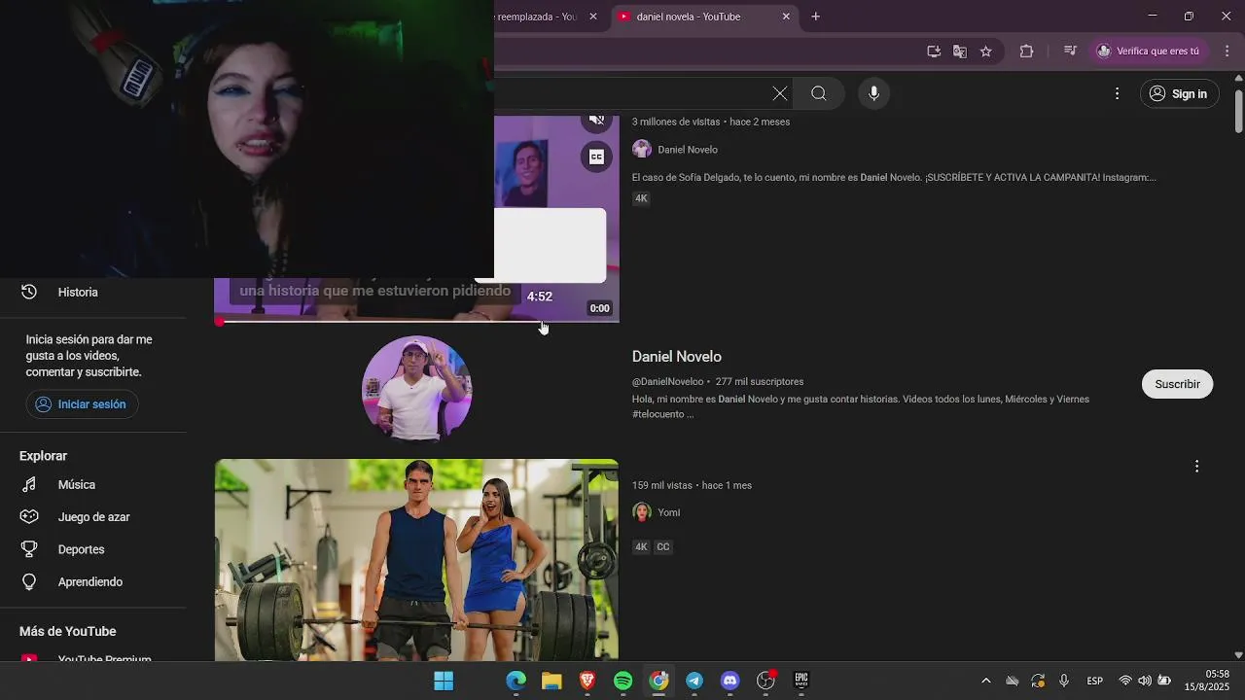
Task: Click the scrollbar down arrow
Action: pyautogui.click(x=1238, y=655)
